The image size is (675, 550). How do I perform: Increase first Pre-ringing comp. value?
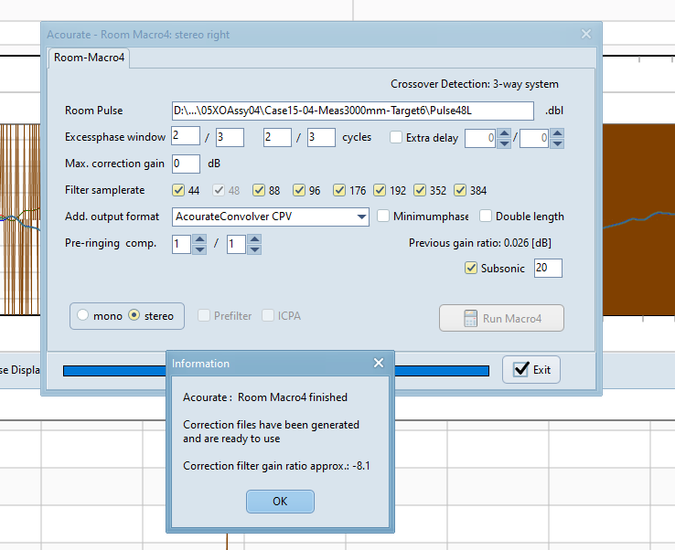pos(199,239)
